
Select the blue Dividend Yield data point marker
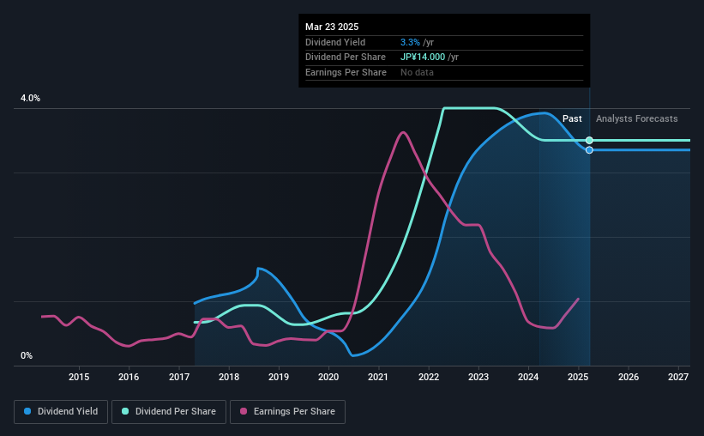pos(589,150)
